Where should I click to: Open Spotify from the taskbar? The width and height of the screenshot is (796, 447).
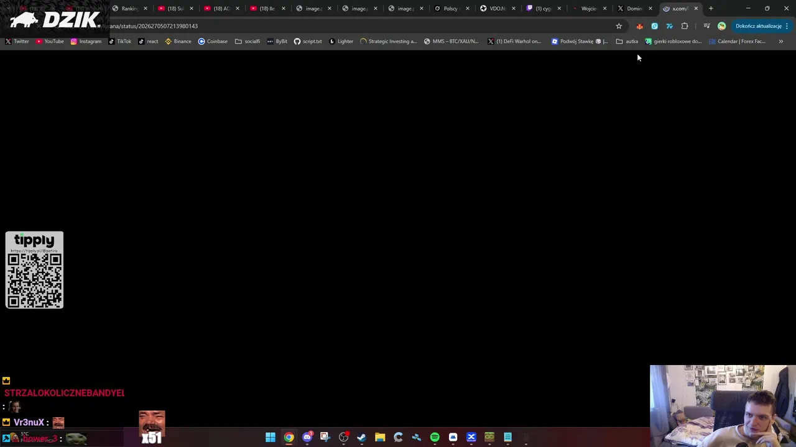tap(435, 437)
